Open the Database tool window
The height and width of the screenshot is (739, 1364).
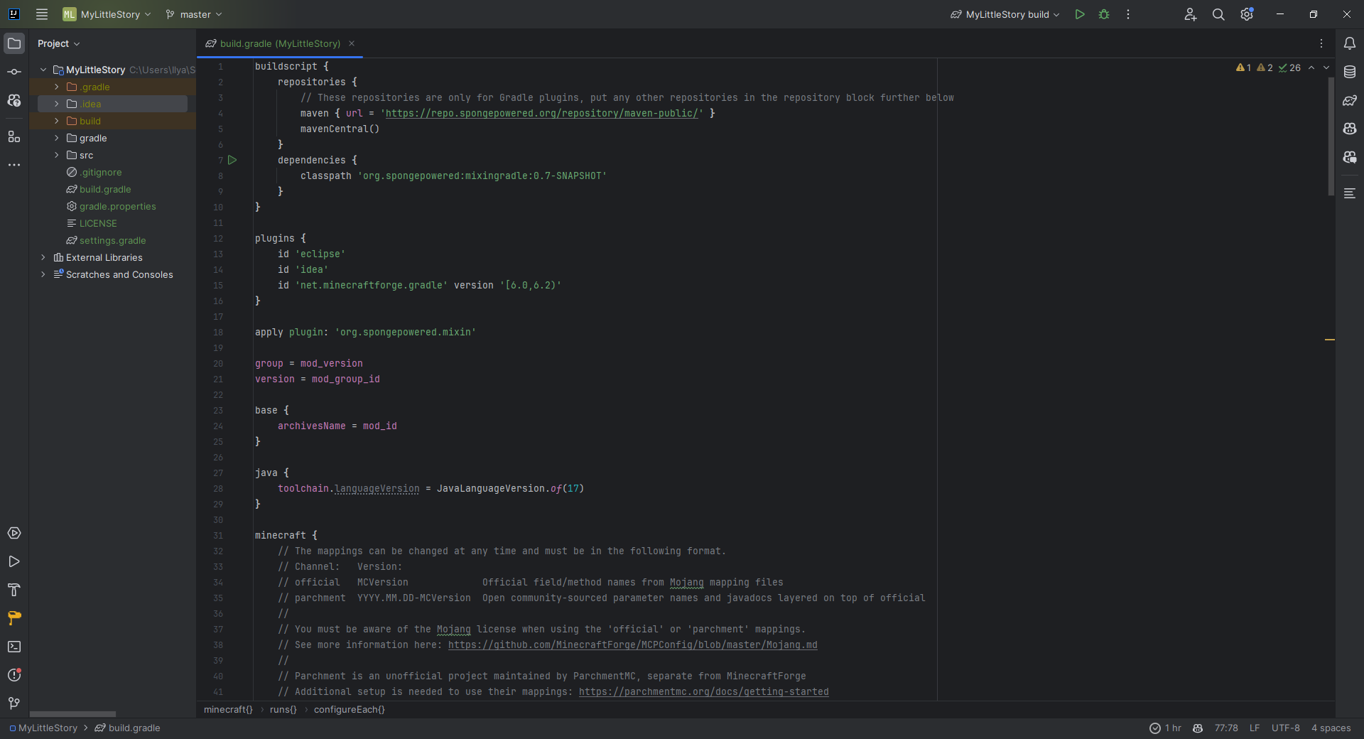tap(1350, 72)
